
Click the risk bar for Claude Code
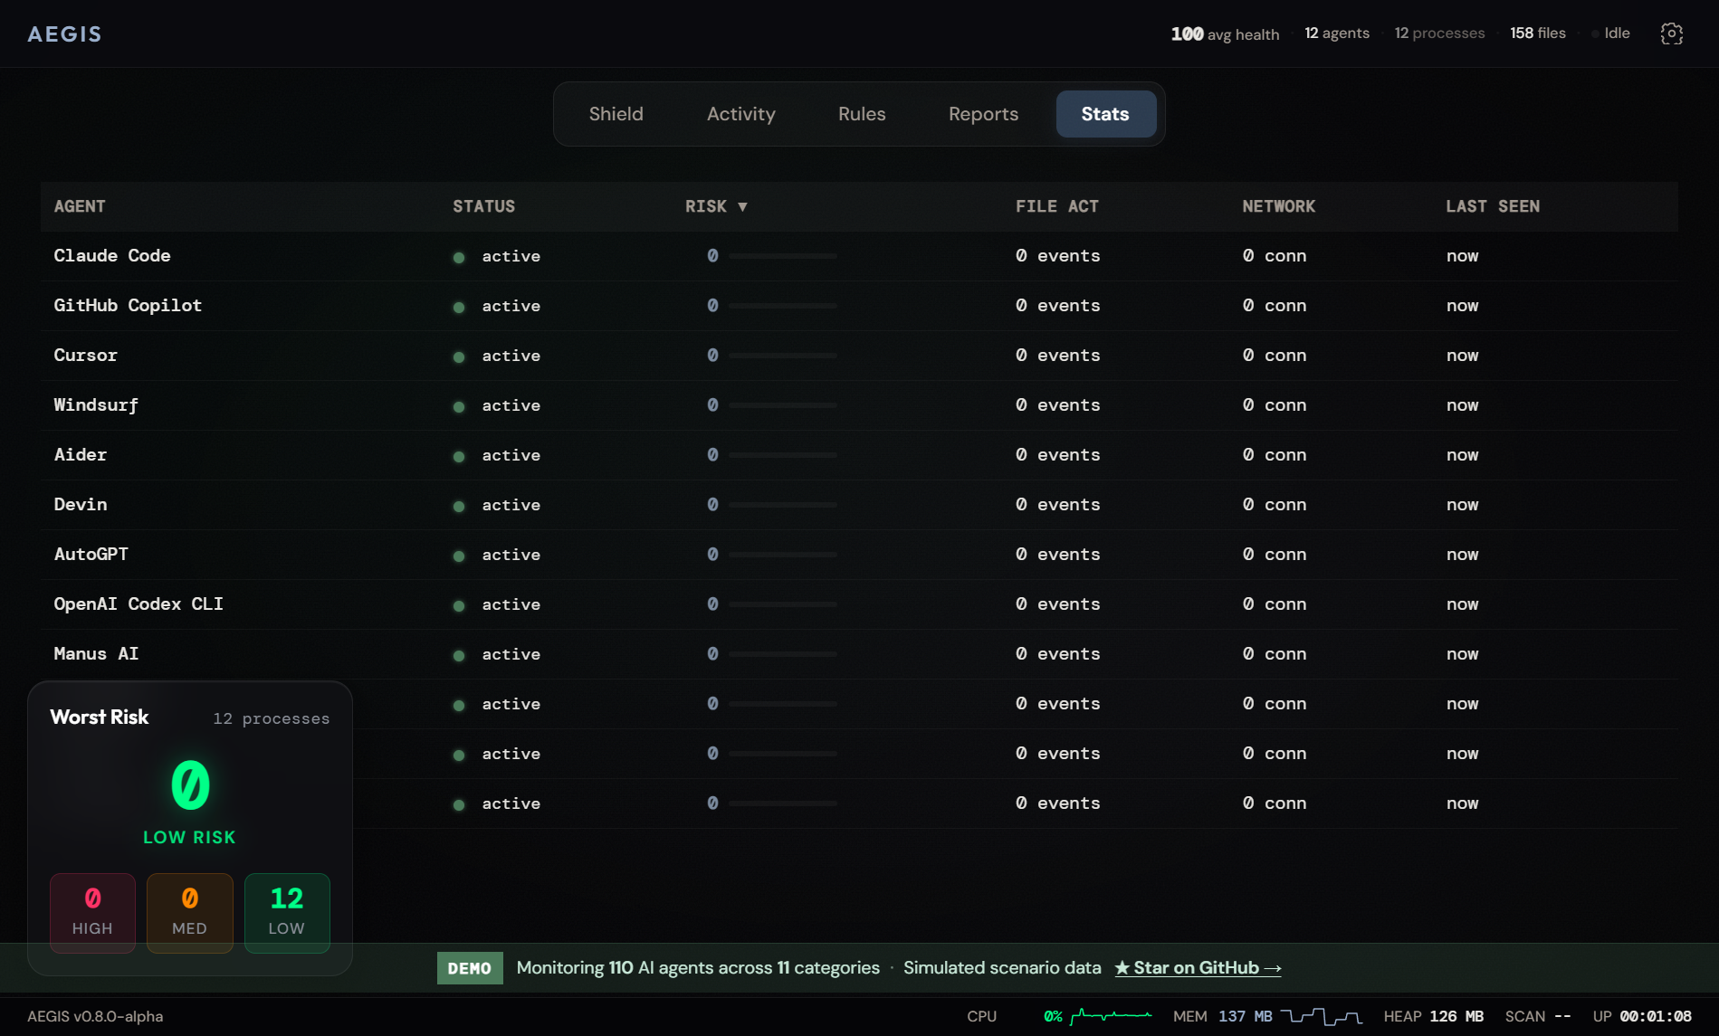[x=783, y=256]
